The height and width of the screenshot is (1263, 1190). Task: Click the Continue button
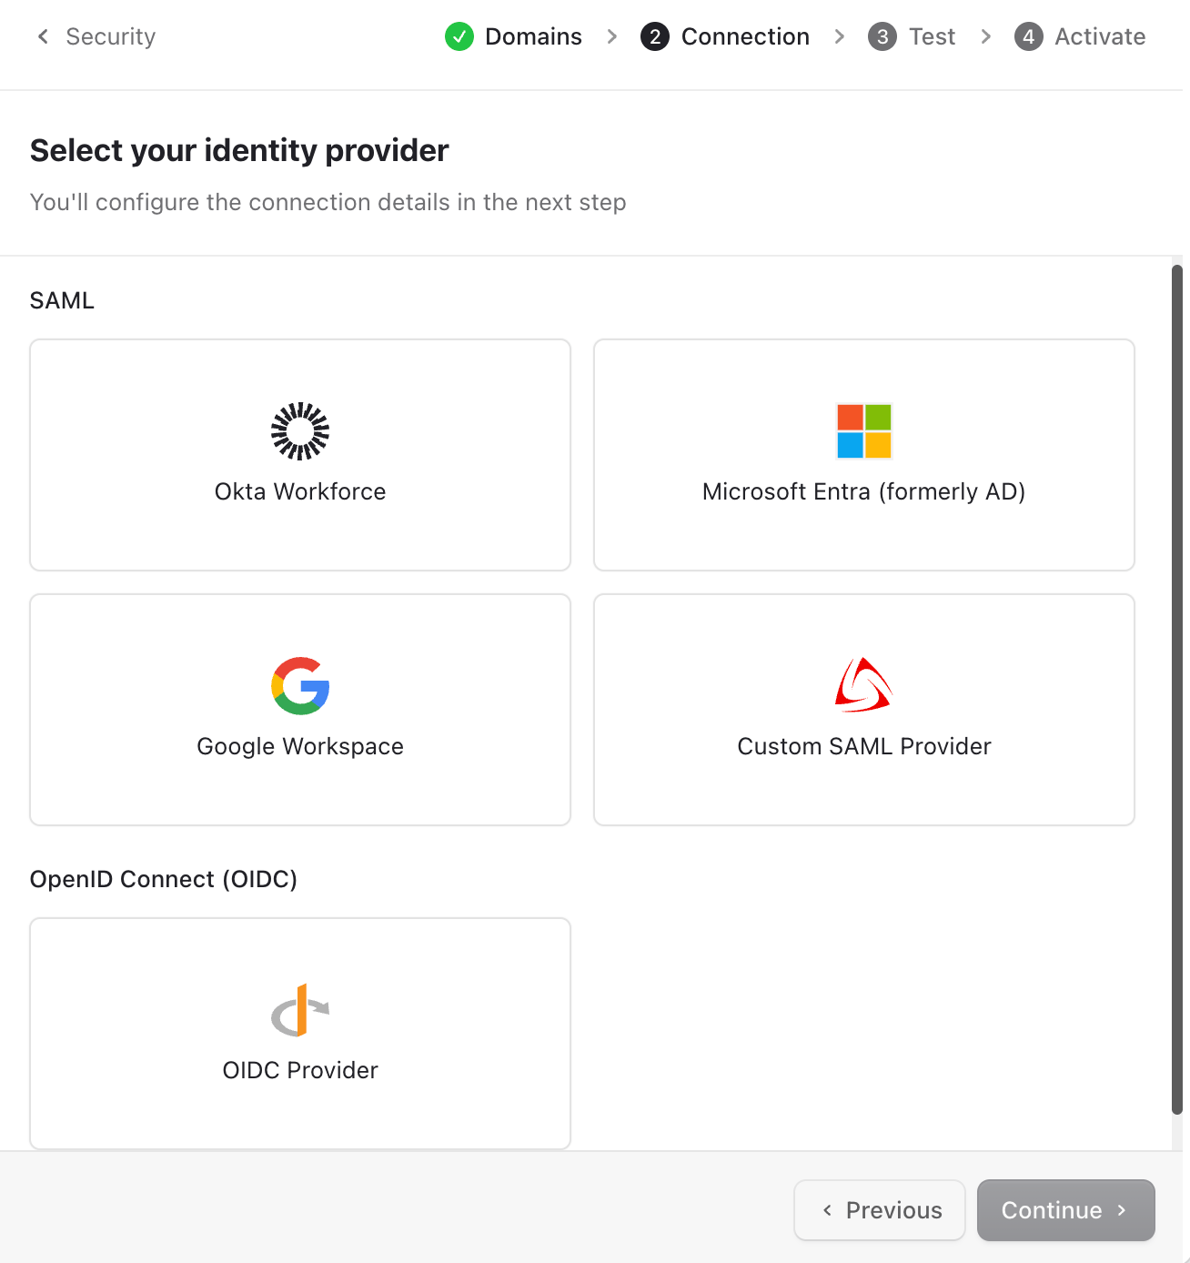pyautogui.click(x=1066, y=1210)
